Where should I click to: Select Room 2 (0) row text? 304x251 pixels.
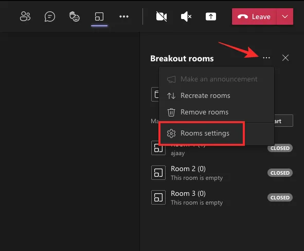188,169
